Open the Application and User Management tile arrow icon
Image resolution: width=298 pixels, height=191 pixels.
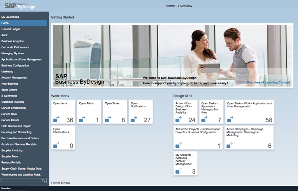230,119
